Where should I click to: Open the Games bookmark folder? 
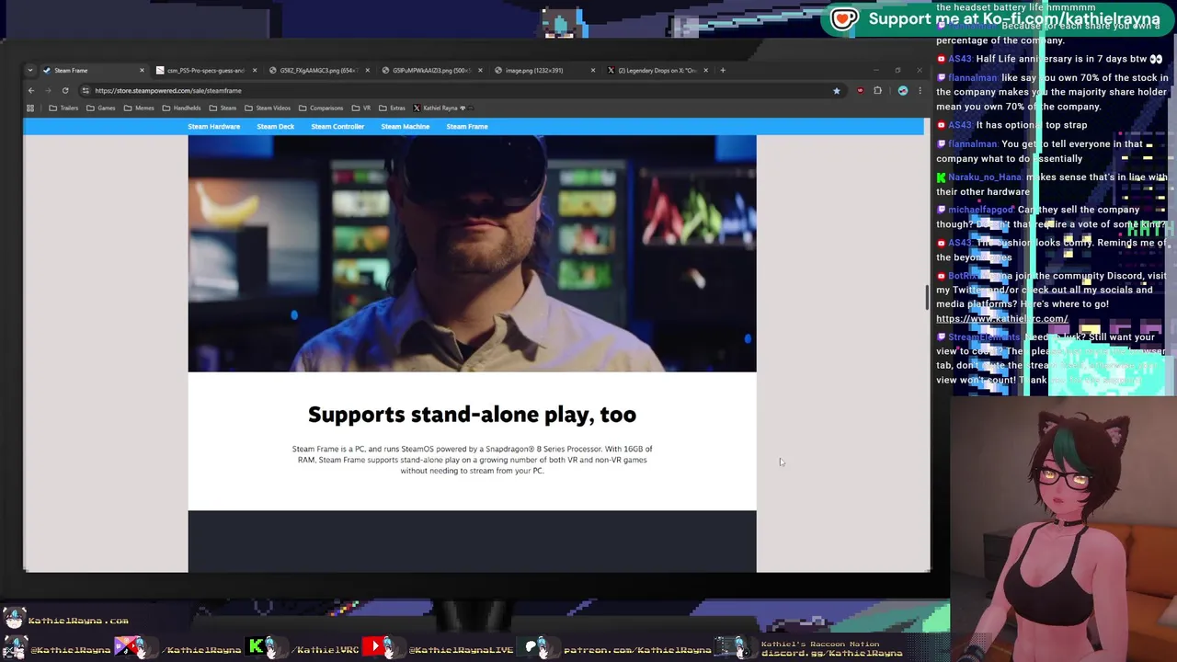[100, 108]
